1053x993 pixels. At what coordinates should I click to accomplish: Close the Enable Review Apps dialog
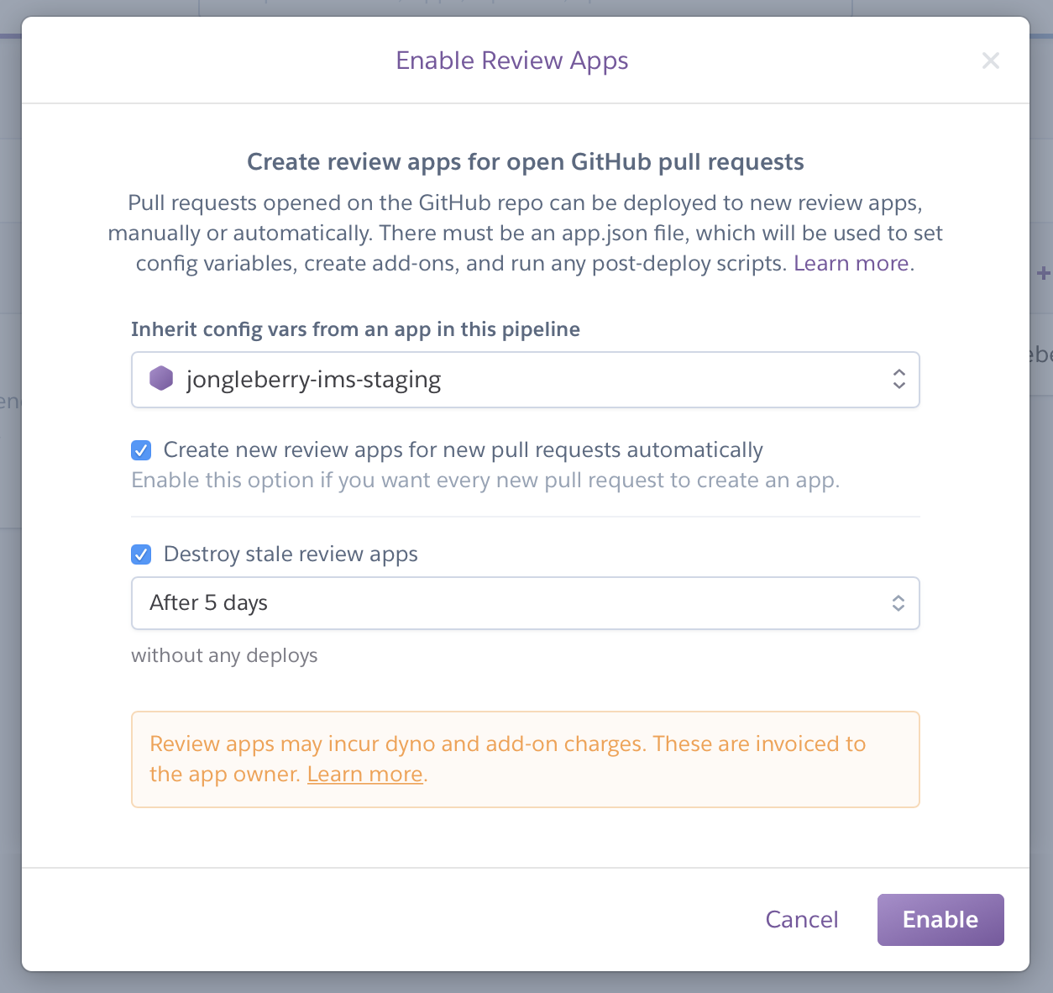click(x=991, y=60)
